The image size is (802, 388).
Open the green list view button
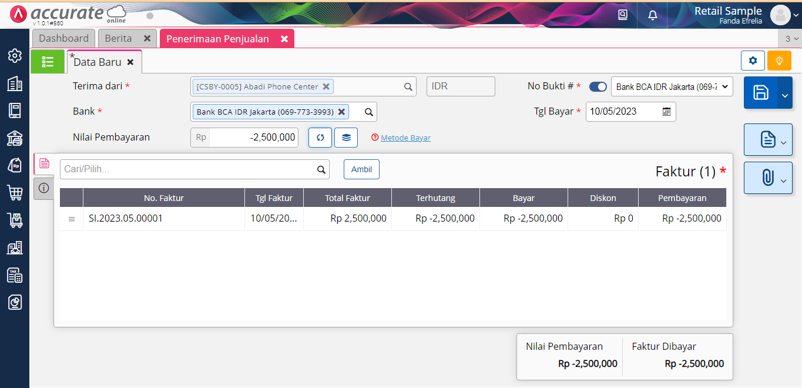48,62
